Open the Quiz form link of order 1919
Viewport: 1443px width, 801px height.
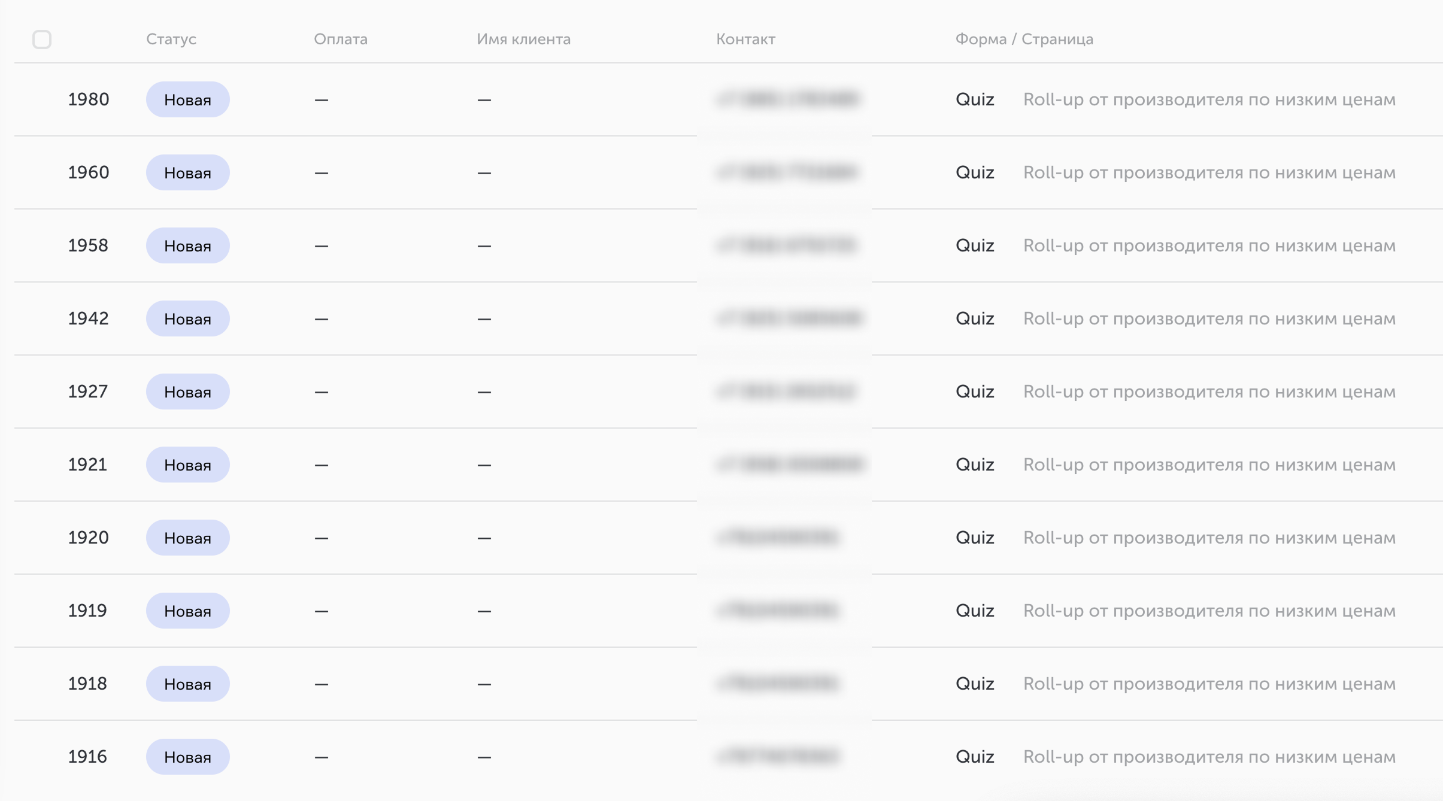click(x=975, y=611)
